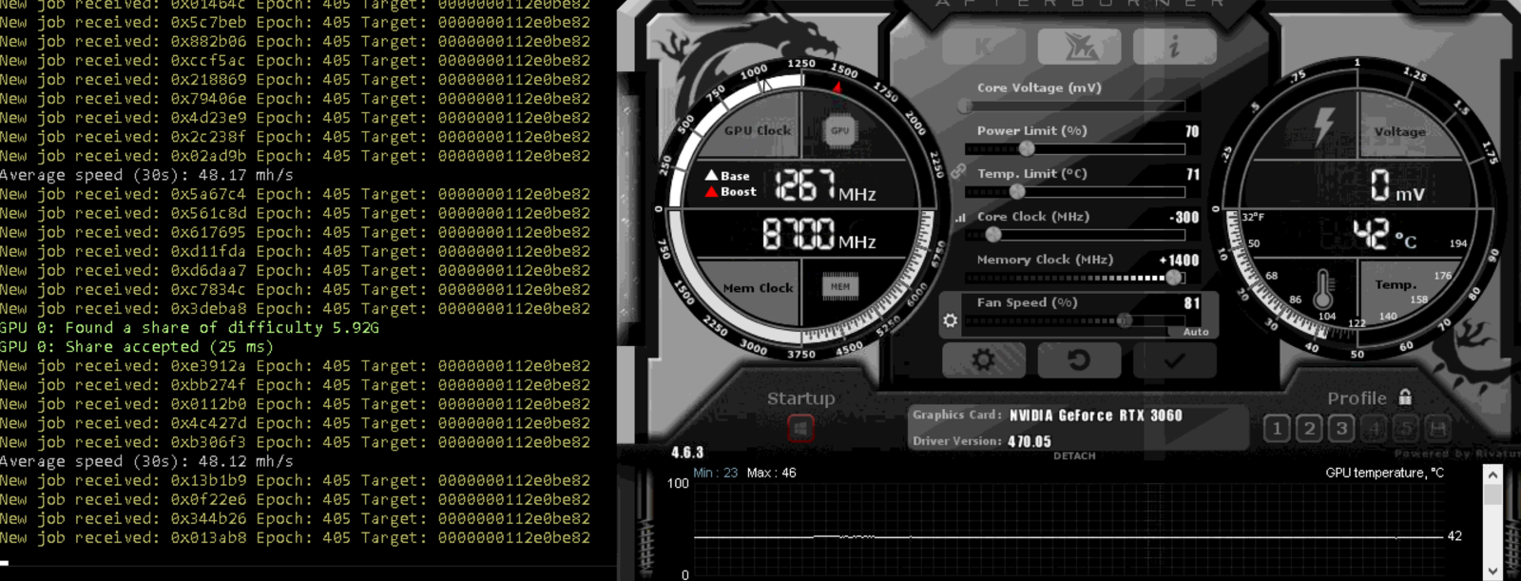Load profile slot 3
The width and height of the screenshot is (1521, 581).
pos(1341,429)
